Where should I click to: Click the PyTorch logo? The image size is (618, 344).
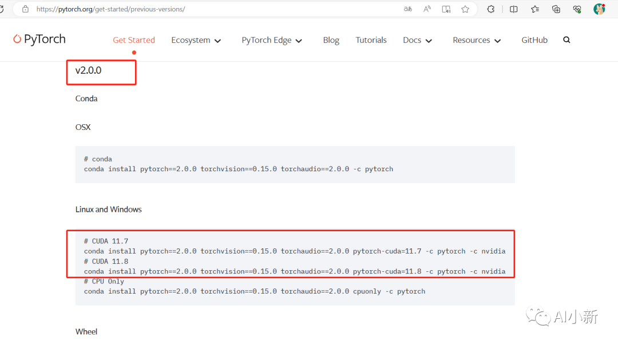(39, 39)
